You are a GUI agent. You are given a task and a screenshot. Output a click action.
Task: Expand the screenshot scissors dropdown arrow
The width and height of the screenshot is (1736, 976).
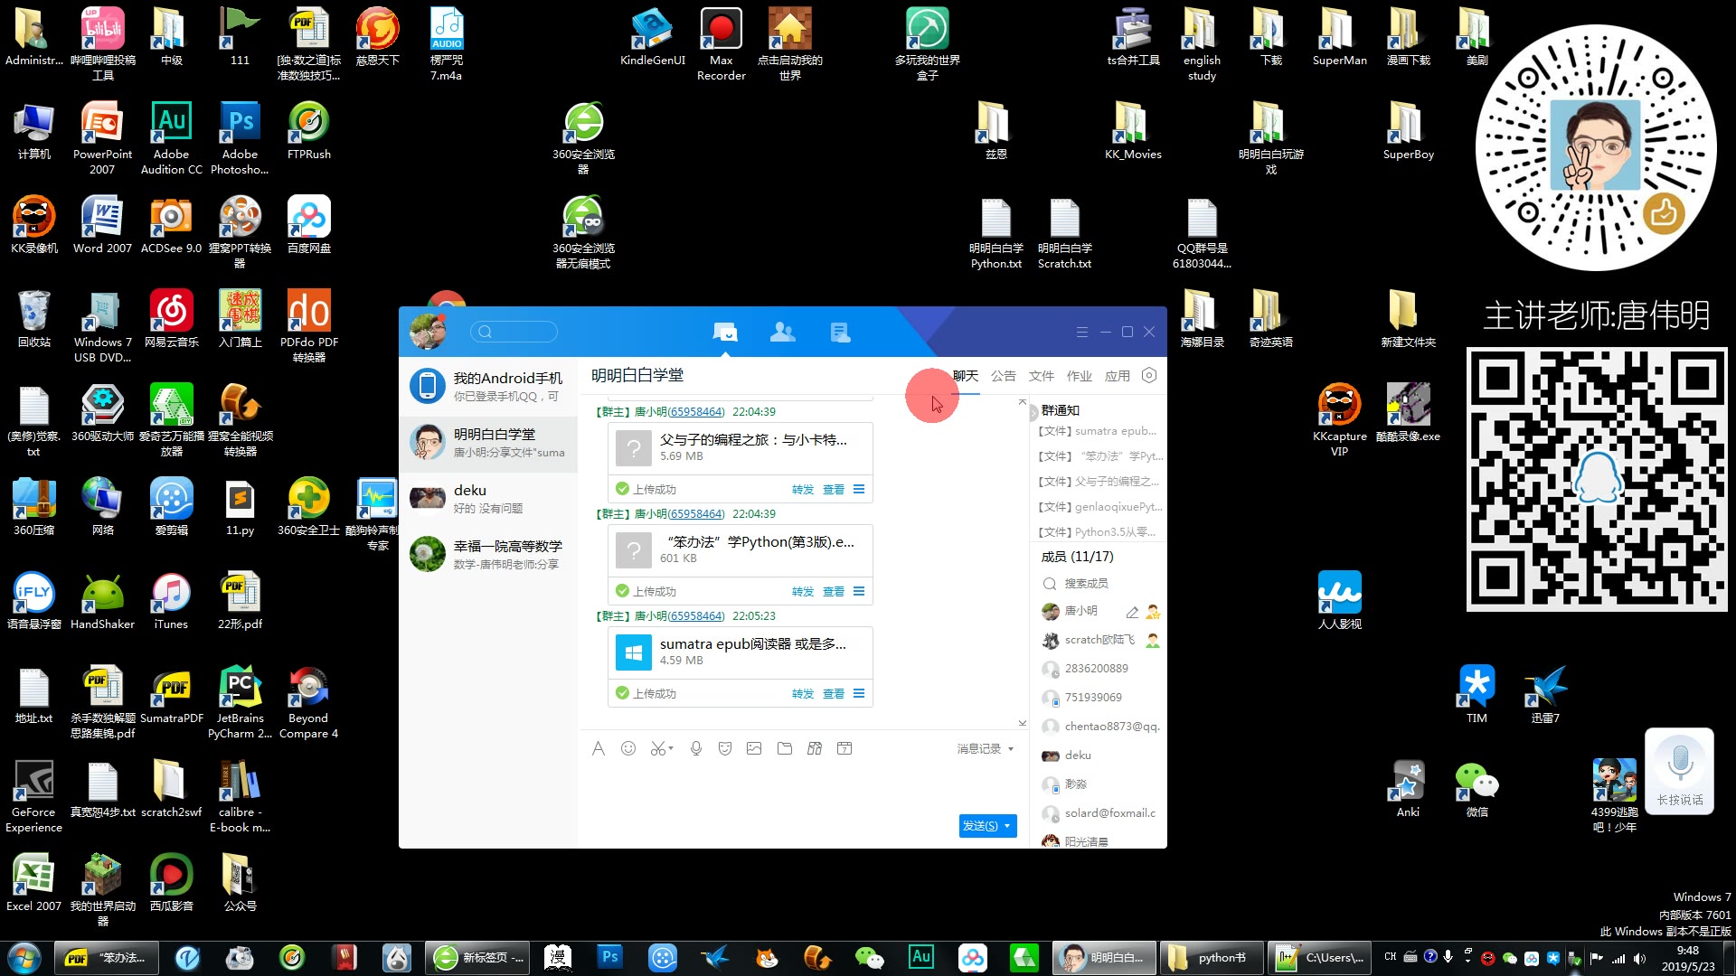(x=671, y=749)
